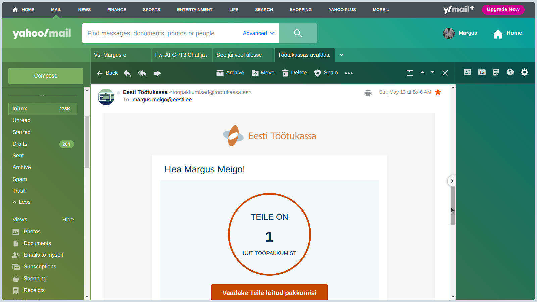Switch to the 'Vs: Margus e' tab
Image resolution: width=537 pixels, height=302 pixels.
pos(121,55)
